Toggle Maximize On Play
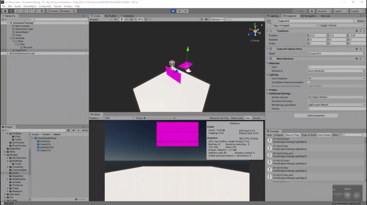This screenshot has height=205, width=367. click(x=219, y=118)
